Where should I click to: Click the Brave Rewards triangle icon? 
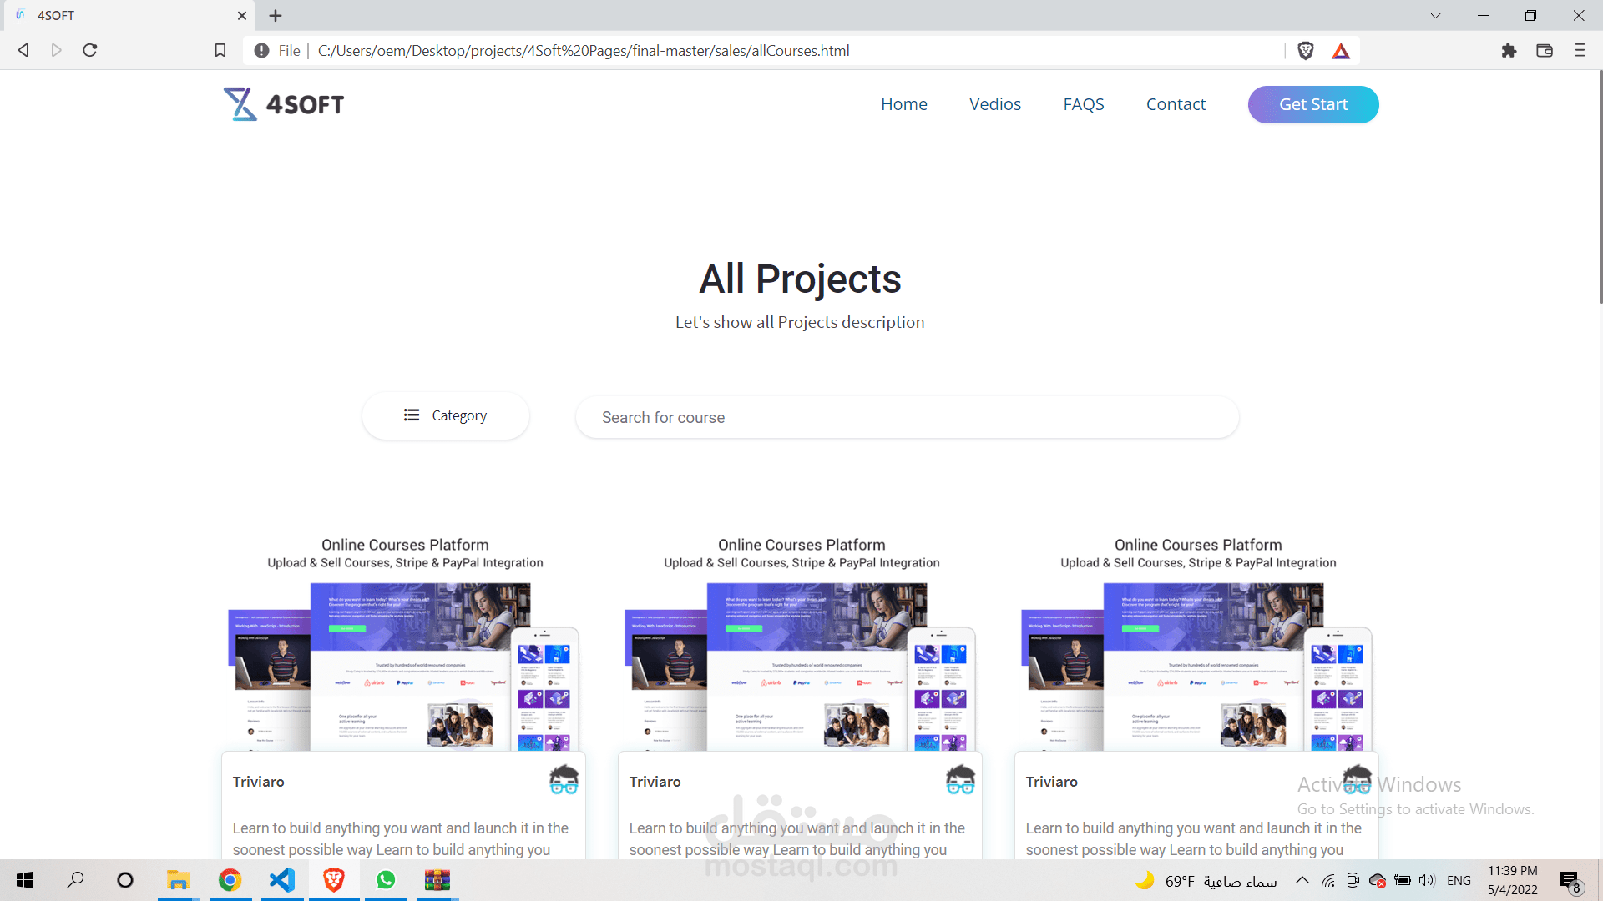click(1341, 51)
